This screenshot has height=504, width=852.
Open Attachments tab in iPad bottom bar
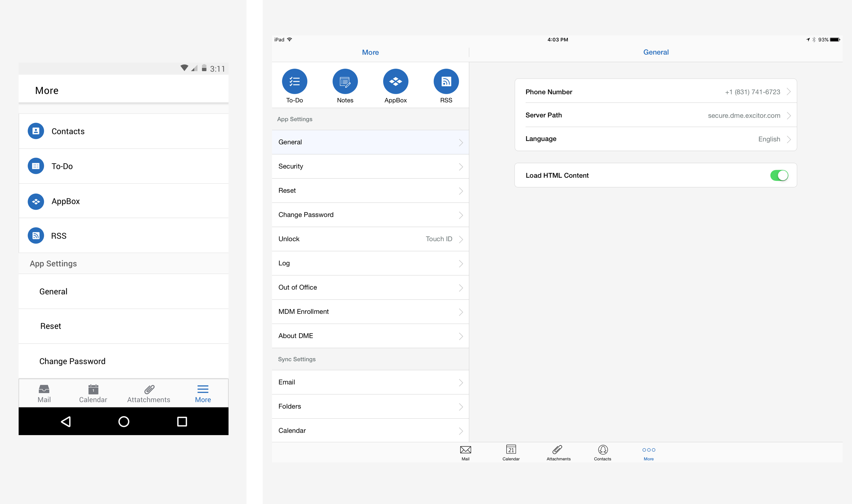tap(559, 453)
